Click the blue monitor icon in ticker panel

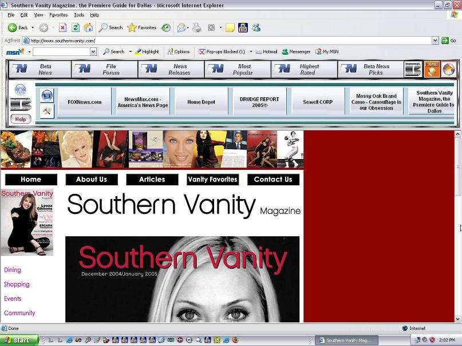pos(47,96)
